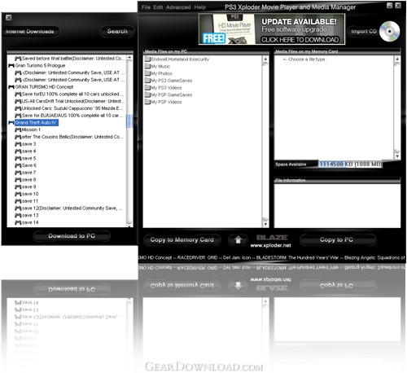Open the My PSP Videos folder icon
The width and height of the screenshot is (407, 373).
click(147, 102)
